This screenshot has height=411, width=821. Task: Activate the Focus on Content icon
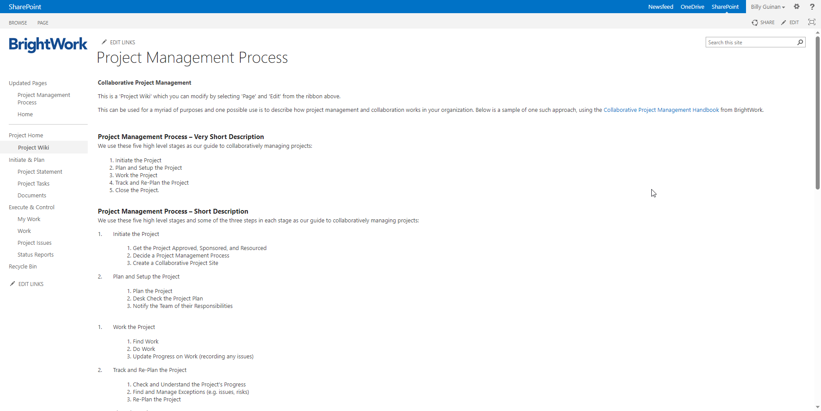pyautogui.click(x=812, y=22)
